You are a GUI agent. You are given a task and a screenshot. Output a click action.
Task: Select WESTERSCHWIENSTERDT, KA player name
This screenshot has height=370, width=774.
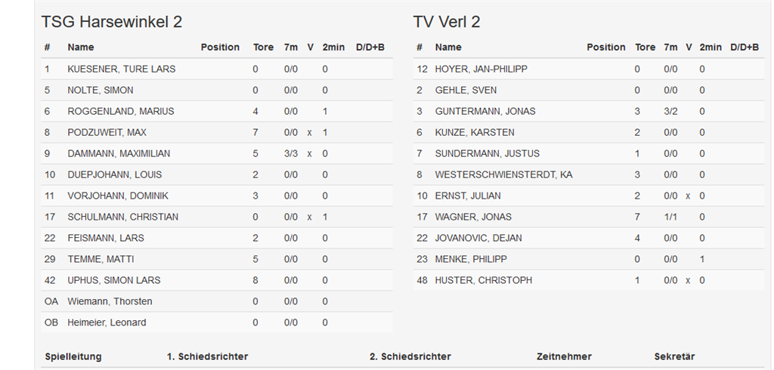coord(503,174)
